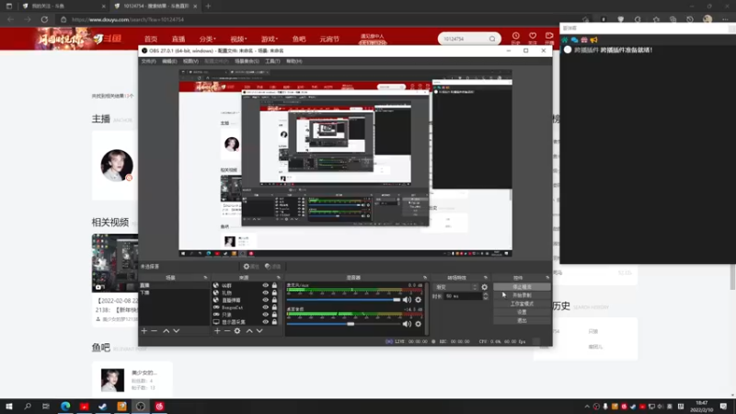Open scene transition properties gear
736x414 pixels.
click(485, 287)
